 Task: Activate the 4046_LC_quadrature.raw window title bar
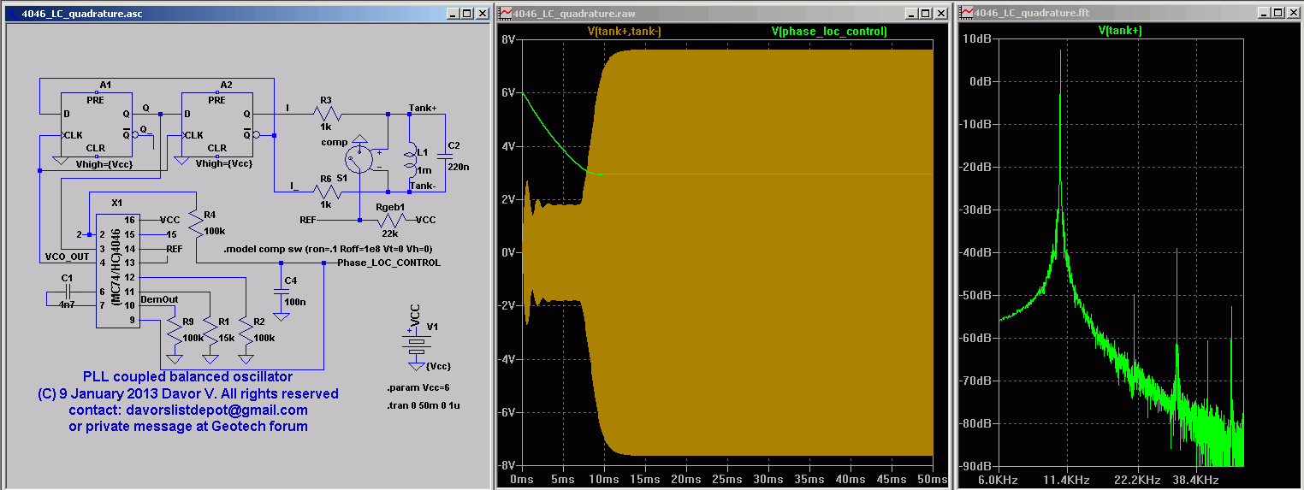coord(685,13)
